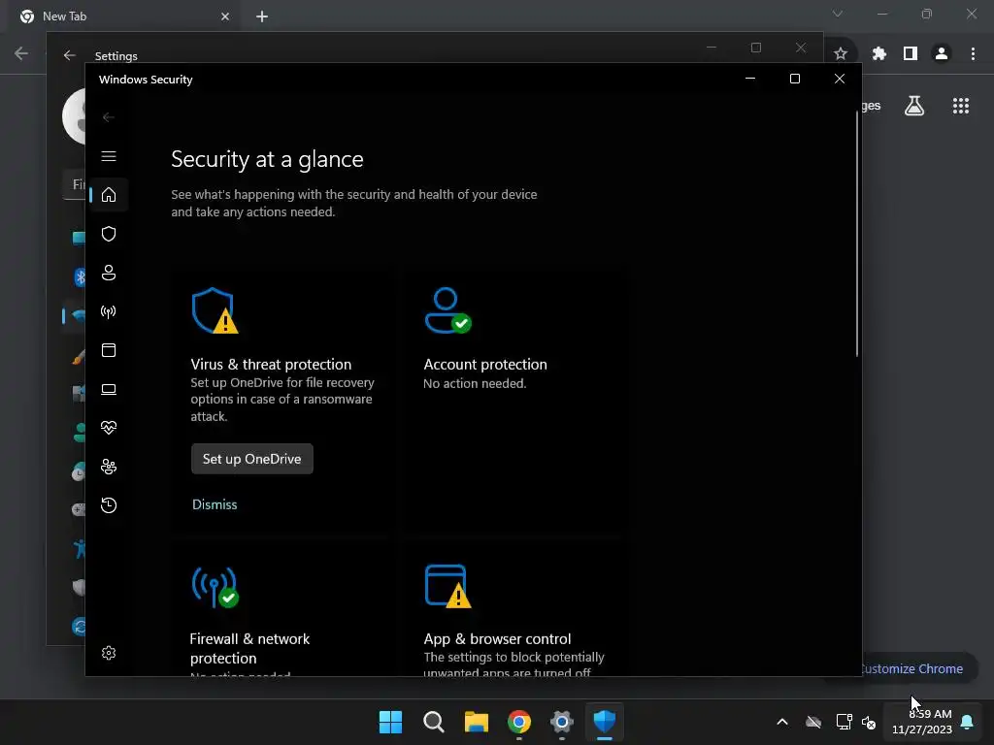994x745 pixels.
Task: Click the Windows Security vertical scrollbar
Action: [857, 235]
